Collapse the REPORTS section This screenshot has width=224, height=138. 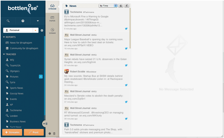click(x=9, y=37)
